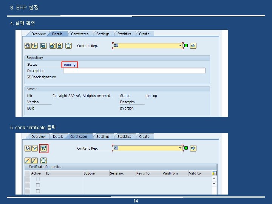Image resolution: width=272 pixels, height=204 pixels.
Task: Select the active Details tab in the first screenshot
Action: pyautogui.click(x=57, y=34)
